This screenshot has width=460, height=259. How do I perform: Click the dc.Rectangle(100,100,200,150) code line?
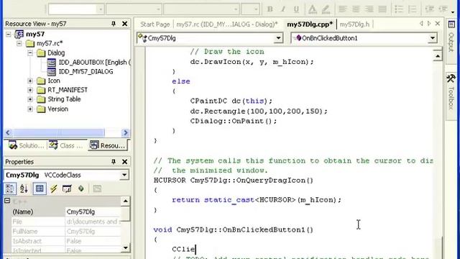(259, 112)
